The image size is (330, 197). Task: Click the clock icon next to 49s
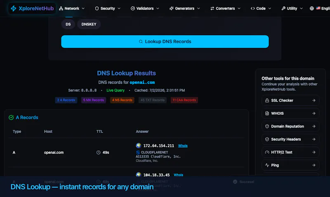pyautogui.click(x=98, y=153)
